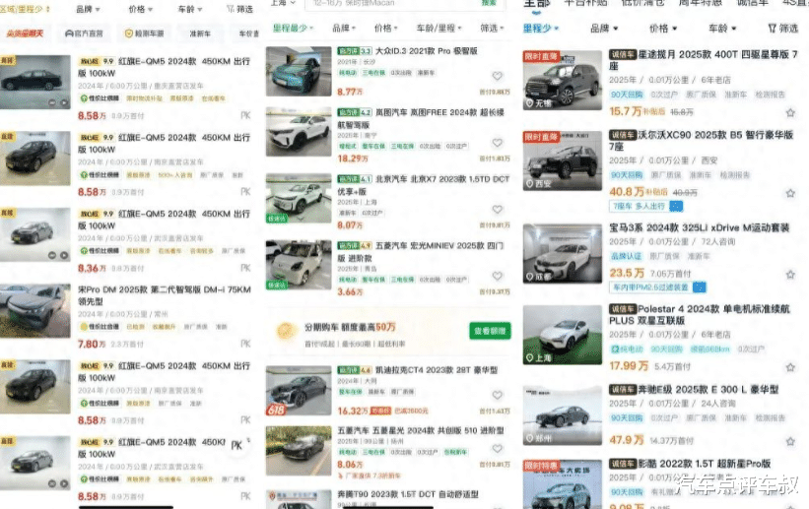This screenshot has height=509, width=809.
Task: Tap funnel 筛选 icon in right screenshot
Action: click(773, 29)
